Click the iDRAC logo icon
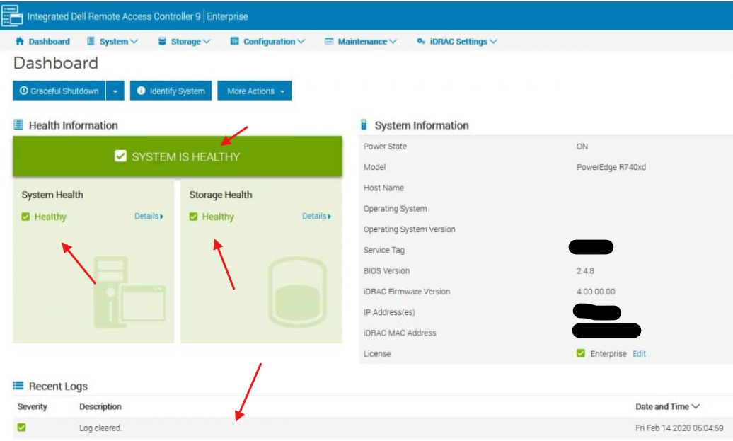Screen dimensions: 733x441 click(x=11, y=14)
